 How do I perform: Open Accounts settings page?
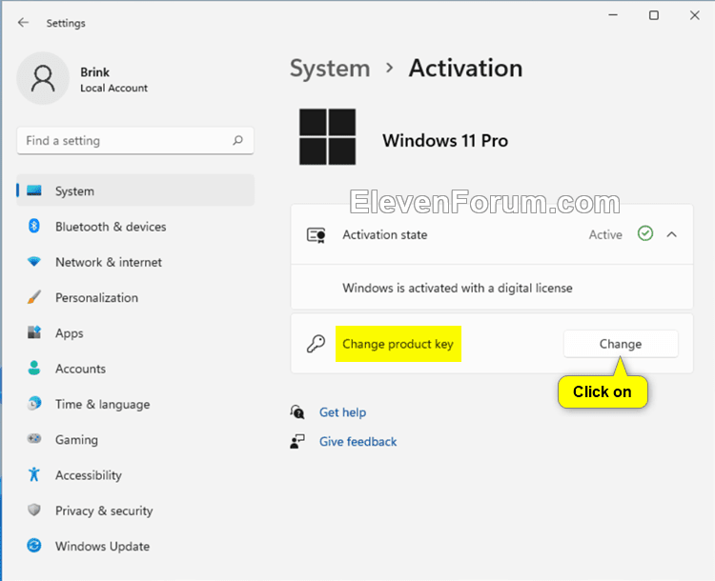(x=135, y=369)
